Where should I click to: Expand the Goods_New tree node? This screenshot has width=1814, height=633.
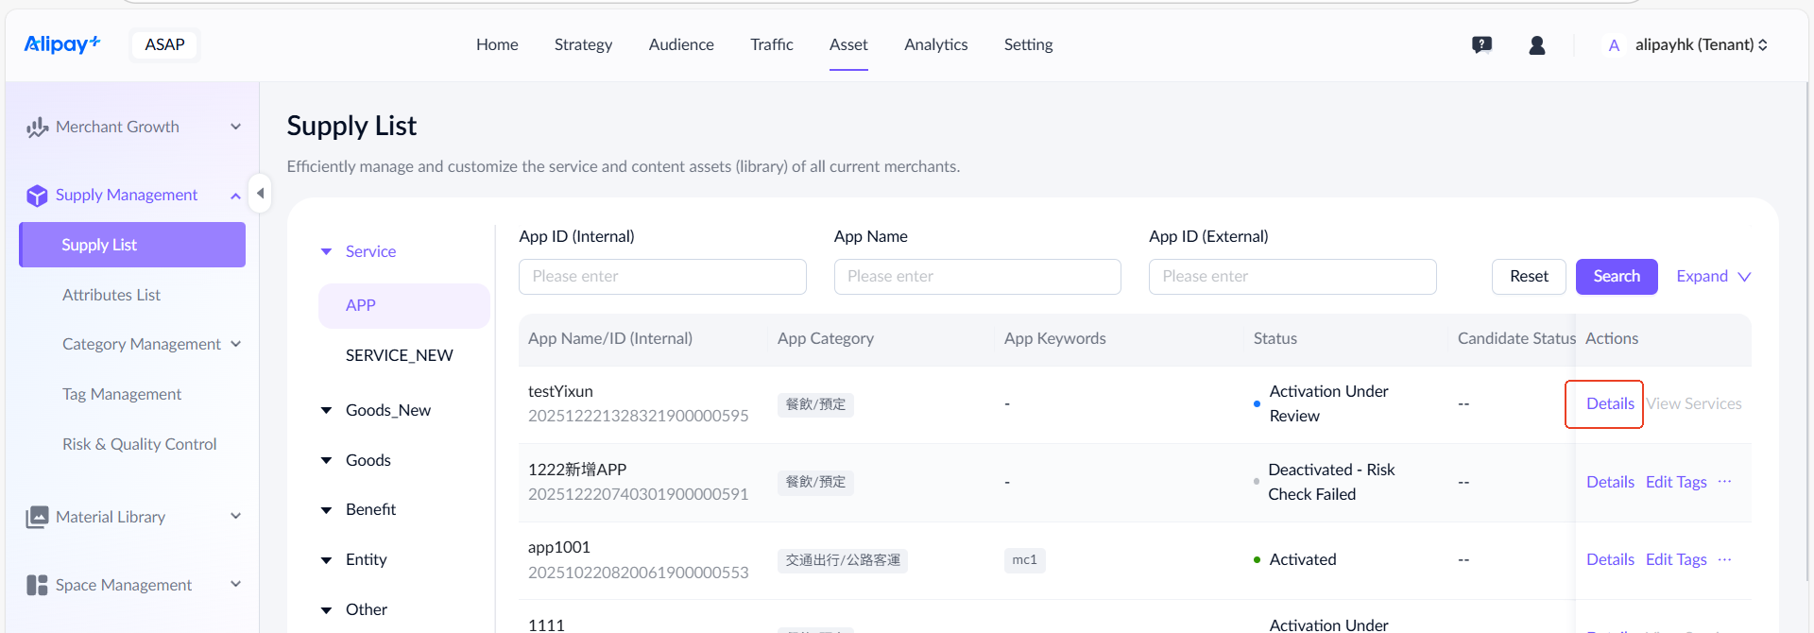point(327,410)
